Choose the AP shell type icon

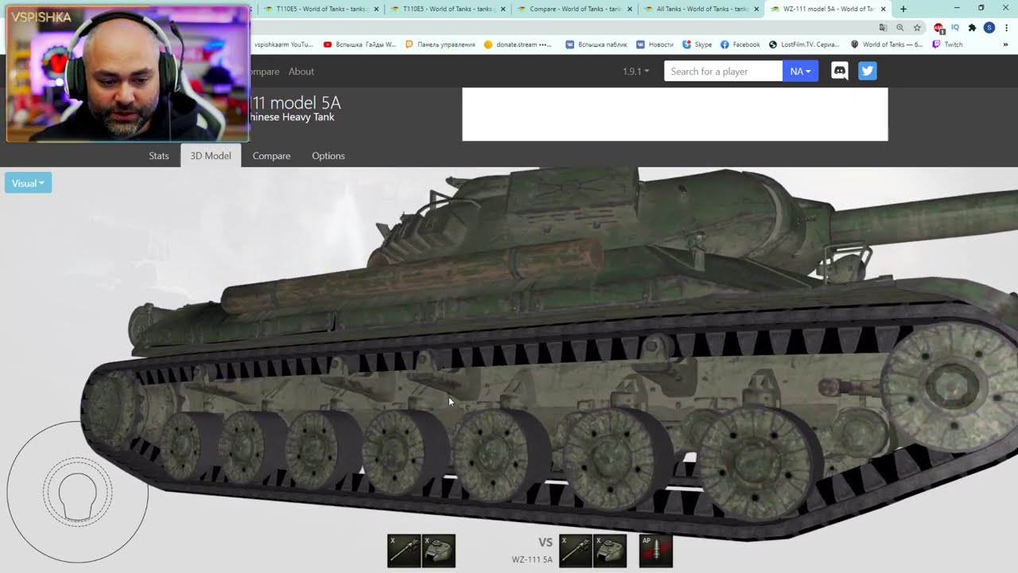pos(656,551)
